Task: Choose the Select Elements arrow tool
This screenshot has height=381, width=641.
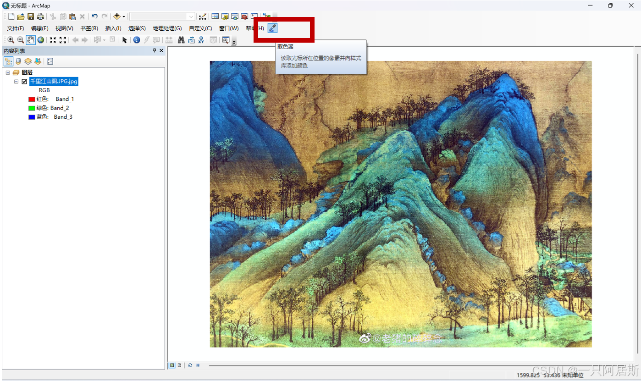Action: pyautogui.click(x=124, y=40)
